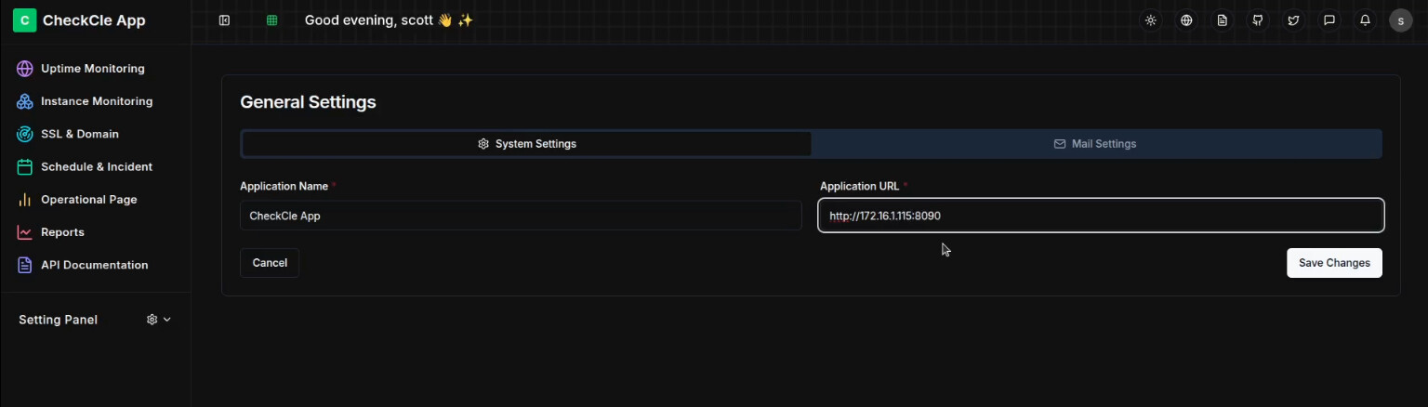
Task: Toggle light/dark theme sun icon
Action: point(1151,20)
